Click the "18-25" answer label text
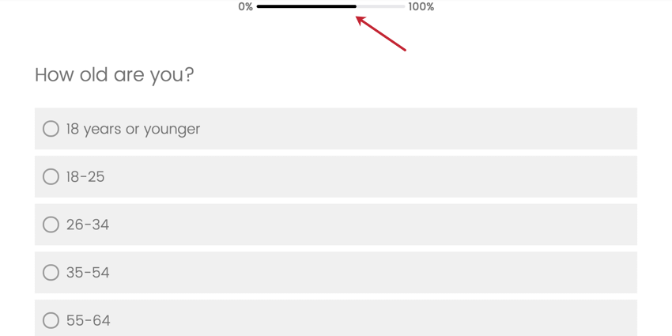The image size is (672, 336). (x=85, y=177)
